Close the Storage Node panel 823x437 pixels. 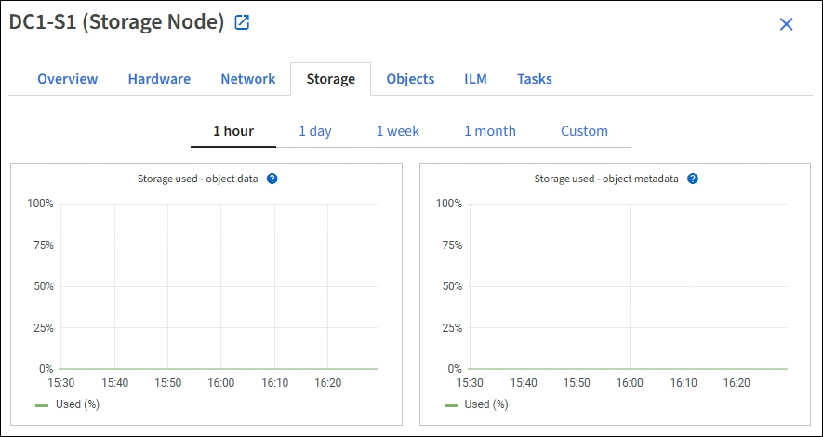click(786, 25)
